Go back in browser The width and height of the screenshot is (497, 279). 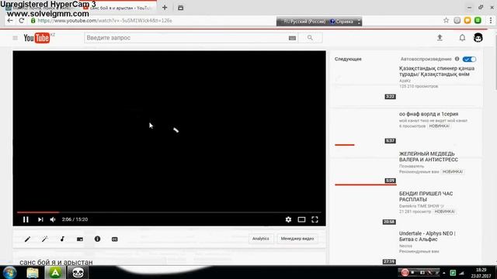point(10,21)
